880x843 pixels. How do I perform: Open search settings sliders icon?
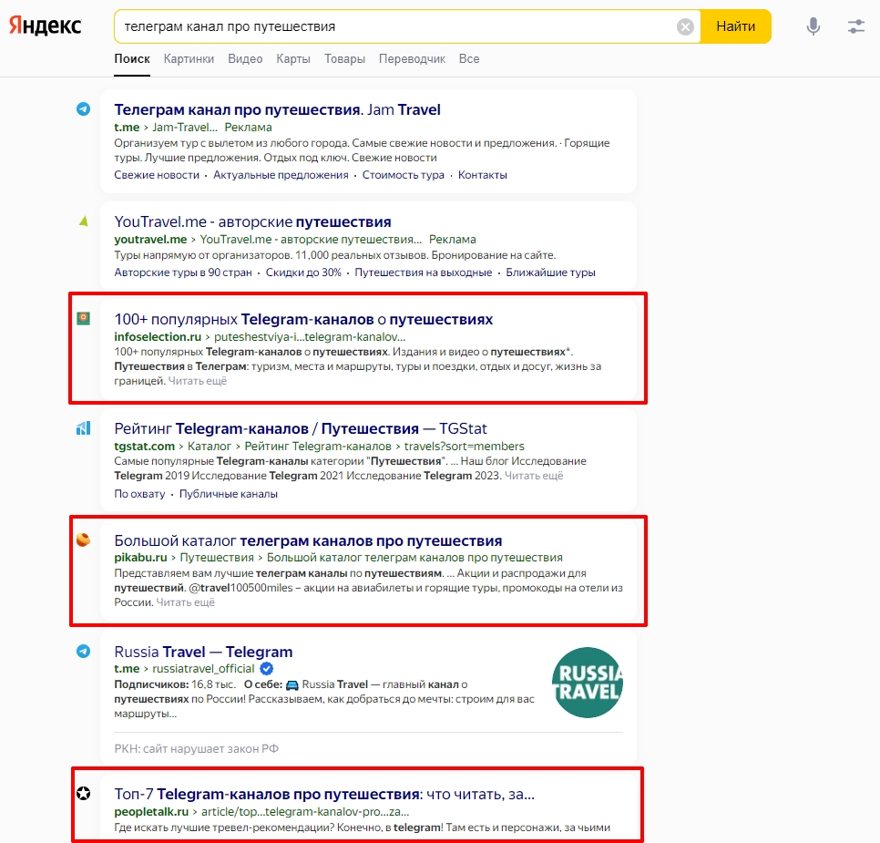point(856,26)
